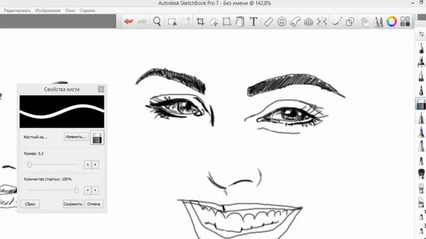Toggle the Symmetry tool
The image size is (426, 239).
322,21
